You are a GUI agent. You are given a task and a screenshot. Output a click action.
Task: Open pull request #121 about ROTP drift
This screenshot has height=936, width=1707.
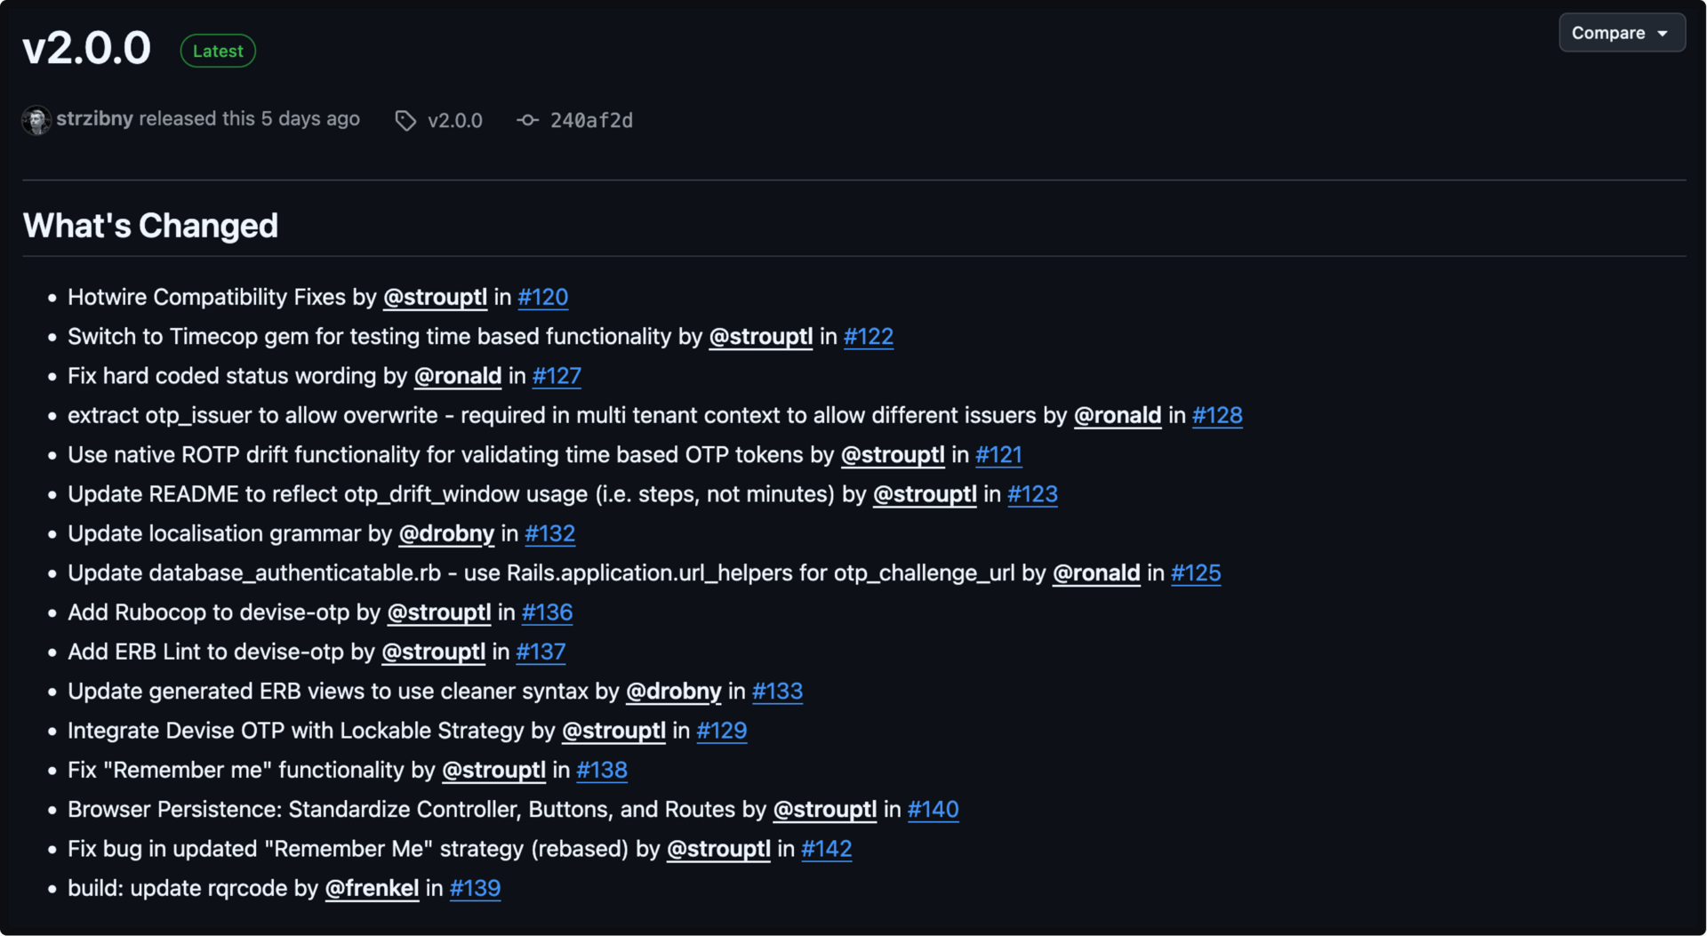[x=998, y=455]
